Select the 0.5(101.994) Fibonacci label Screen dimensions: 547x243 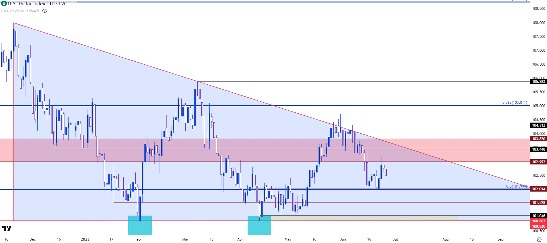(516, 186)
